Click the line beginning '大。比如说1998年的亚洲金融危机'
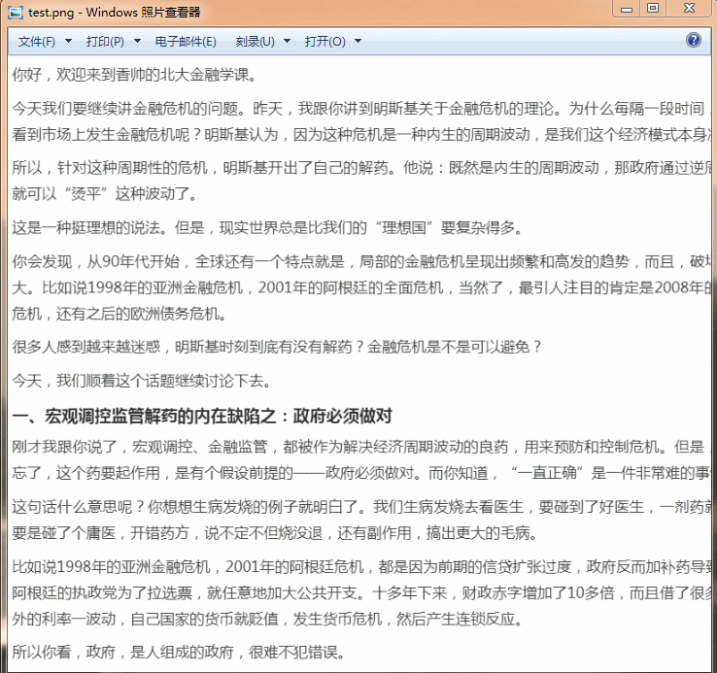Image resolution: width=717 pixels, height=673 pixels. click(x=361, y=287)
